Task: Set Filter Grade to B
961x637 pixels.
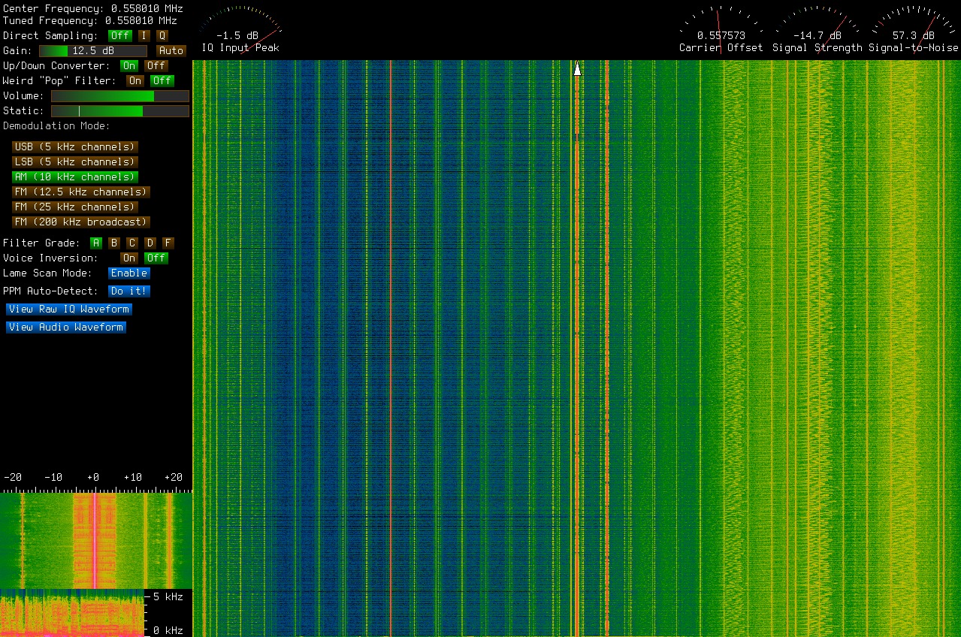Action: pos(113,243)
